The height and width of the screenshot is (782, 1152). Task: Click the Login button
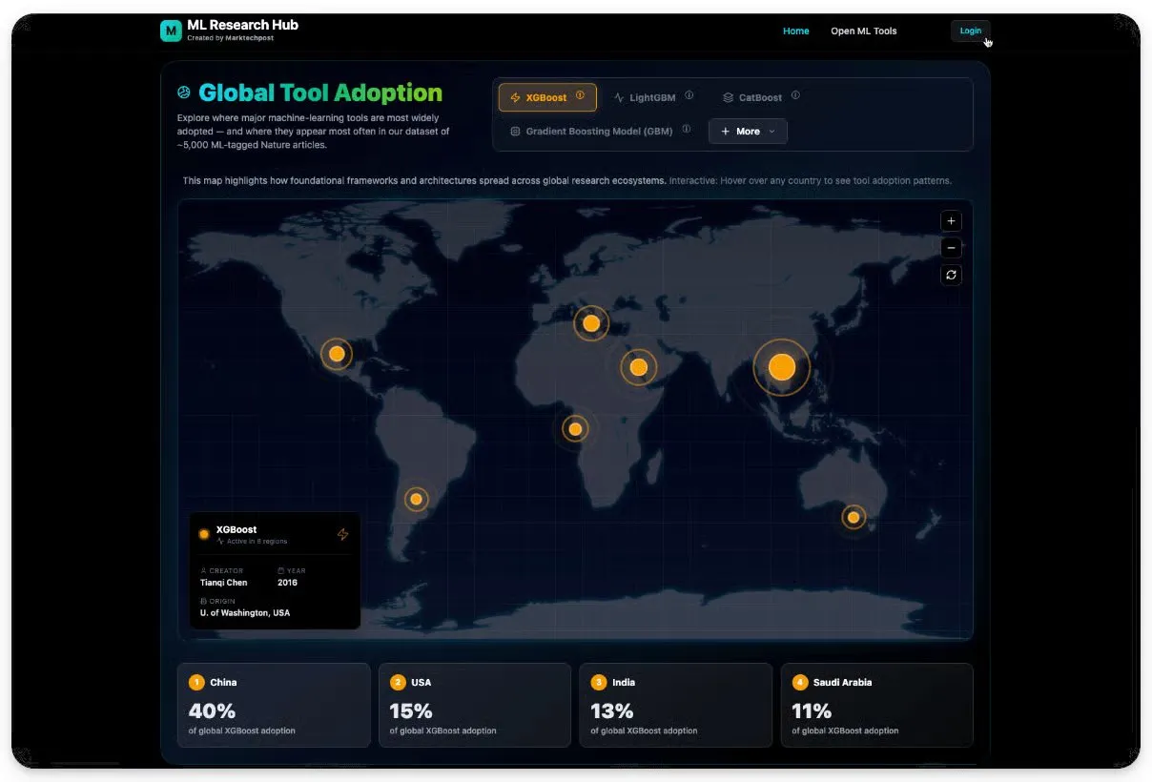[971, 31]
